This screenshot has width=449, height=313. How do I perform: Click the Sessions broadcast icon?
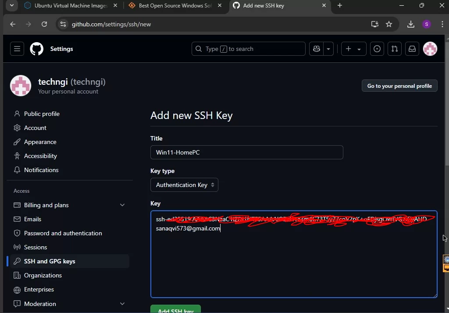coord(17,247)
